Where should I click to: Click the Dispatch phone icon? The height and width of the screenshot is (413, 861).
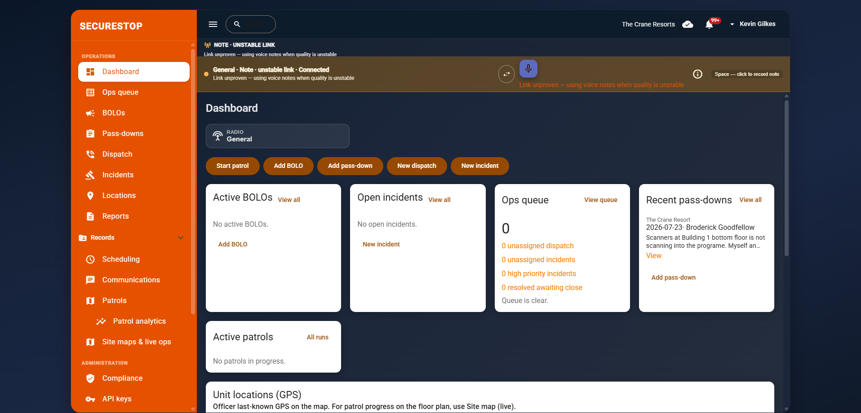pyautogui.click(x=90, y=154)
